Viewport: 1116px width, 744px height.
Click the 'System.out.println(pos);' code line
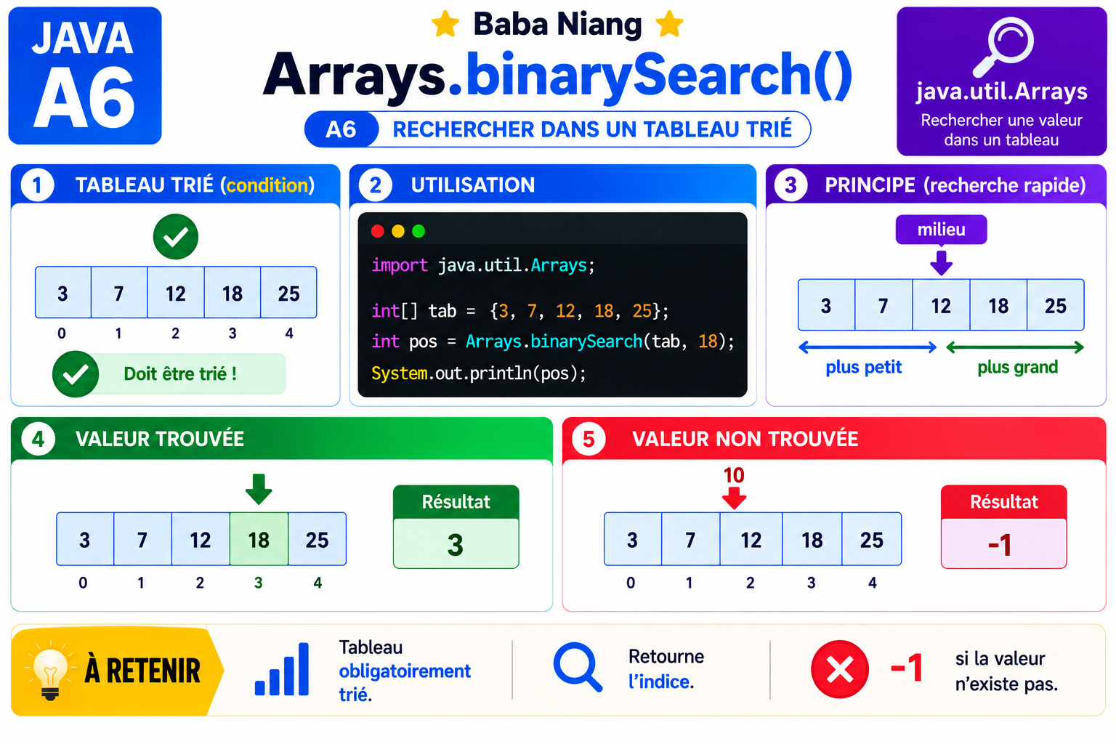[x=479, y=373]
